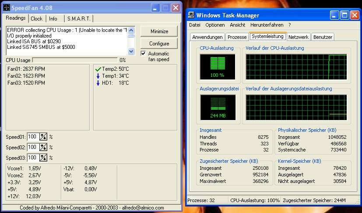Click the Task-Manager title bar icon

pyautogui.click(x=191, y=15)
